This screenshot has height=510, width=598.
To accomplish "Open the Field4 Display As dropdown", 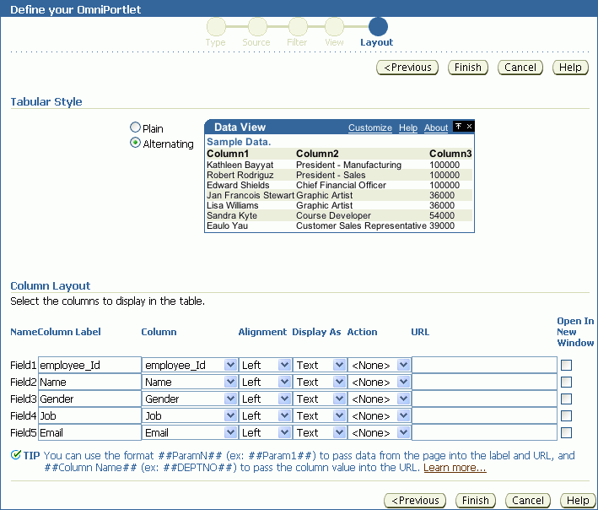I will tap(320, 415).
